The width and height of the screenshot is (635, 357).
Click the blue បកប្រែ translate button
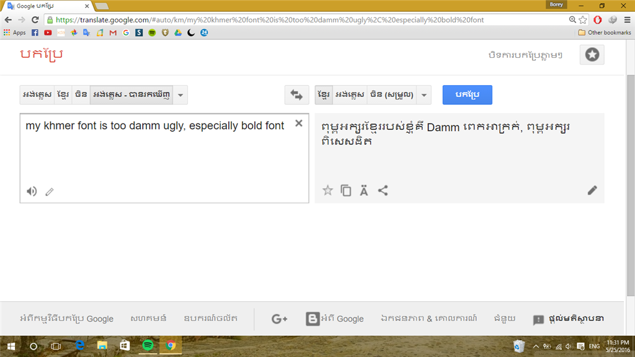pyautogui.click(x=468, y=95)
